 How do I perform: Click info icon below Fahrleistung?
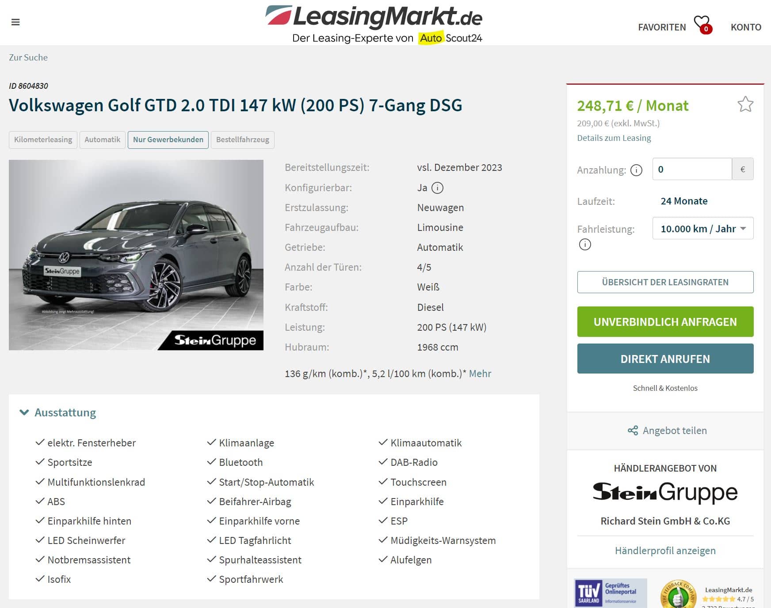click(x=585, y=244)
